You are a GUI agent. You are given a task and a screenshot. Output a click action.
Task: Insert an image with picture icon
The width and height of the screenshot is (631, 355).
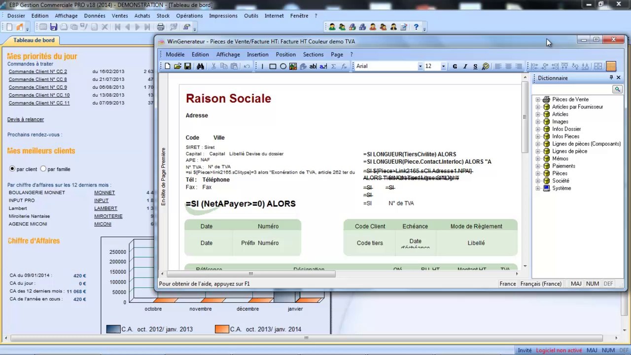(x=293, y=66)
